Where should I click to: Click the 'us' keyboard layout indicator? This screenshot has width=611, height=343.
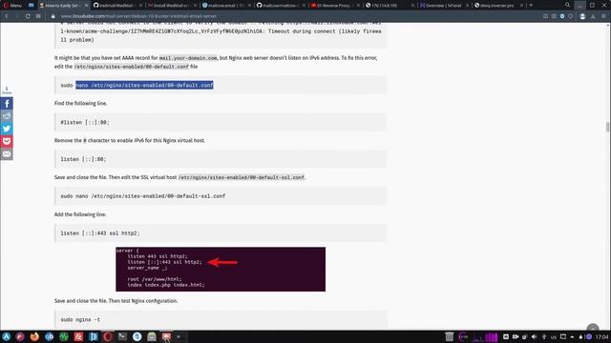click(x=554, y=336)
